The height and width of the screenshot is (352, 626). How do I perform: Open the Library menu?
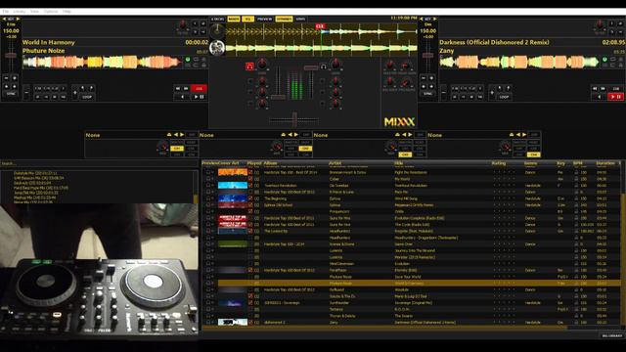click(x=20, y=12)
